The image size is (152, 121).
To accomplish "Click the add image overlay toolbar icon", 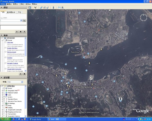I will 48,8.
